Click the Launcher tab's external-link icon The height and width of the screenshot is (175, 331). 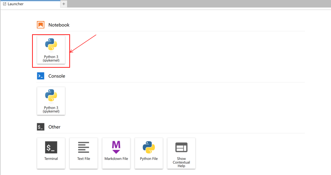(4, 4)
